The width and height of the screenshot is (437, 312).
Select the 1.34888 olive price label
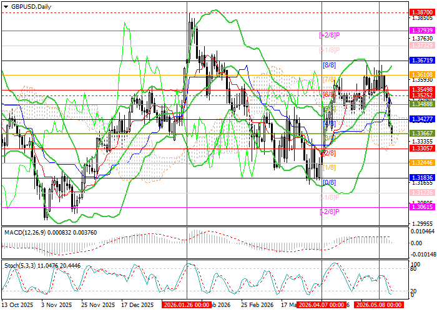[423, 104]
